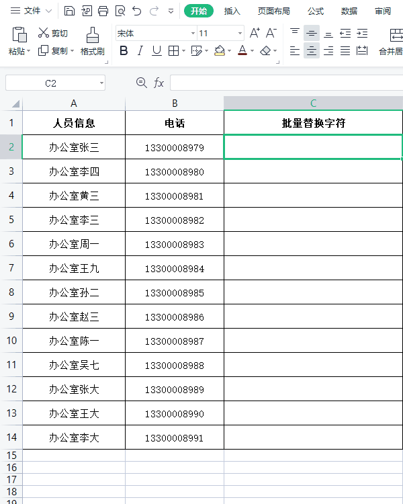Click the Name Box showing C2

point(51,83)
